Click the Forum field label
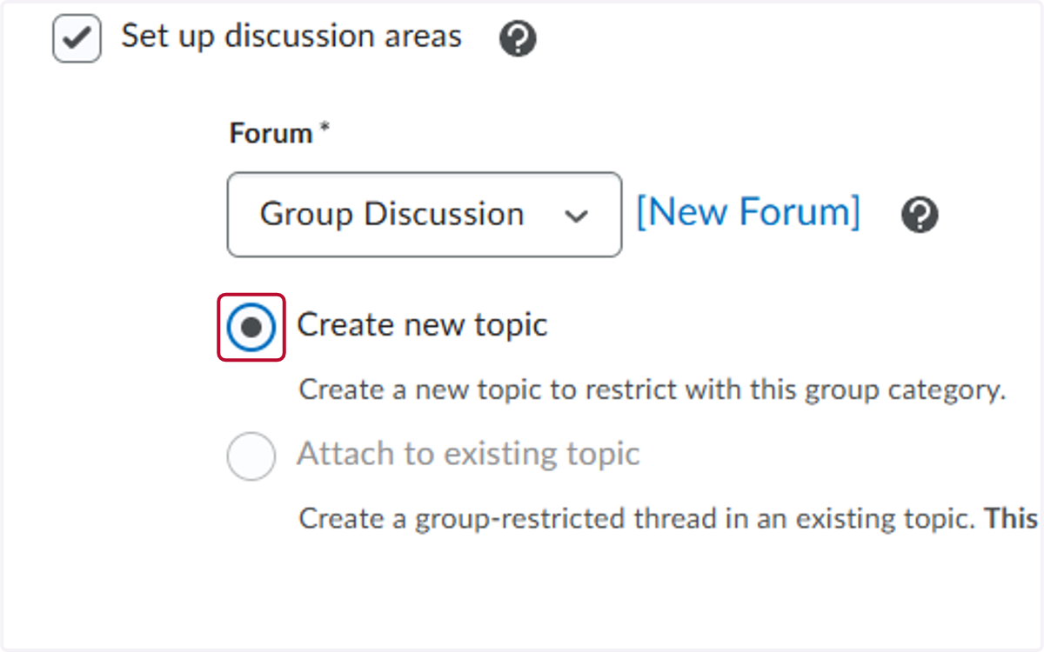 pyautogui.click(x=279, y=134)
